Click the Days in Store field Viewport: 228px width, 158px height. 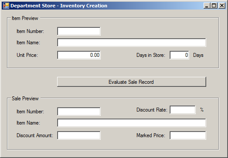179,55
